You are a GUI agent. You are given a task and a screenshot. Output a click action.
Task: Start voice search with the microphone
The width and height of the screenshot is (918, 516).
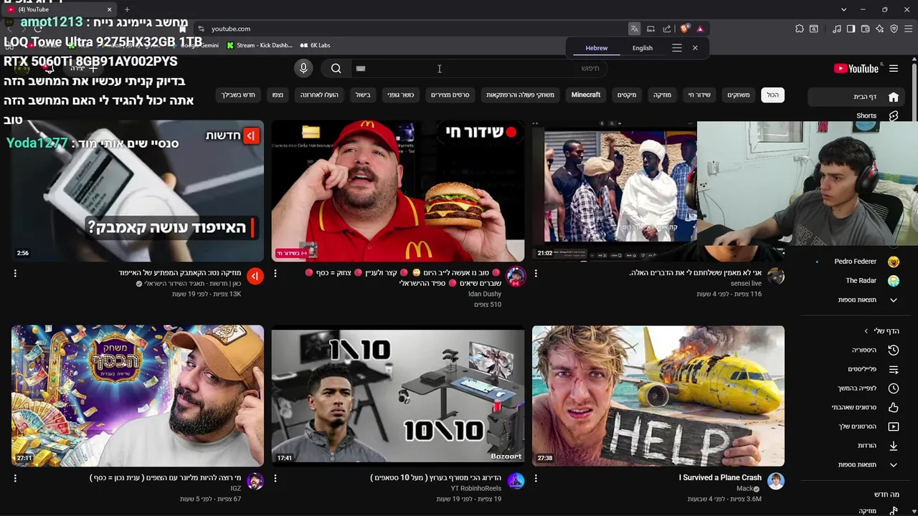coord(303,68)
